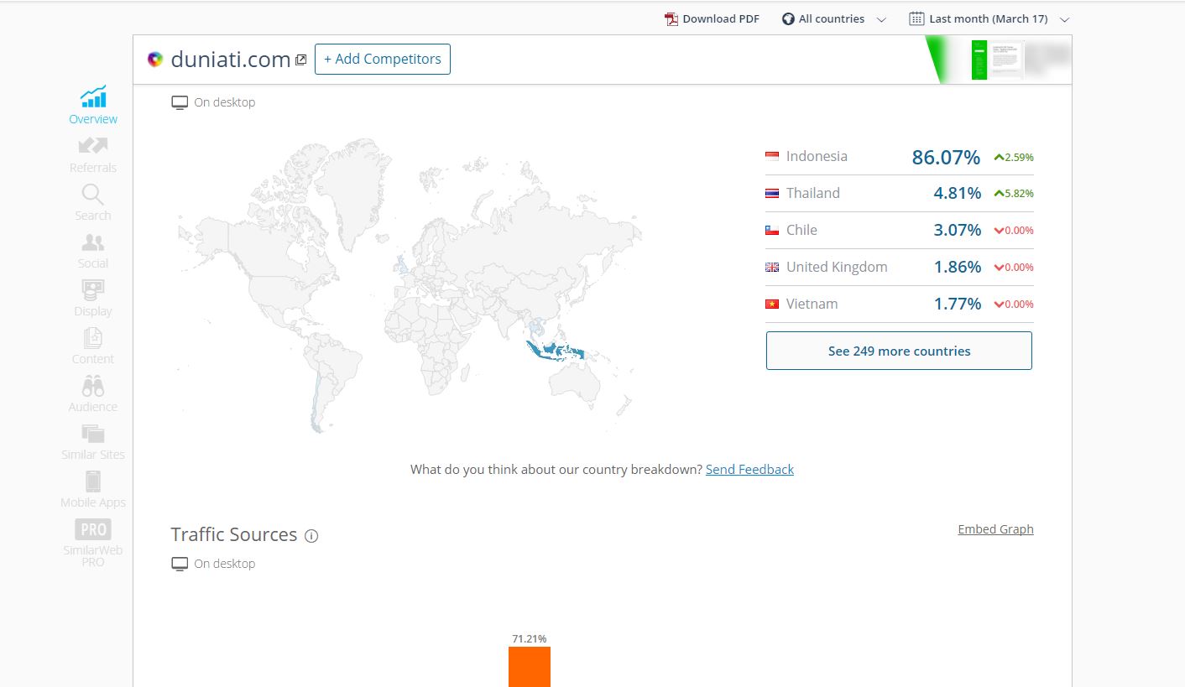Expand the All countries dropdown arrow
This screenshot has height=687, width=1185.
(881, 19)
